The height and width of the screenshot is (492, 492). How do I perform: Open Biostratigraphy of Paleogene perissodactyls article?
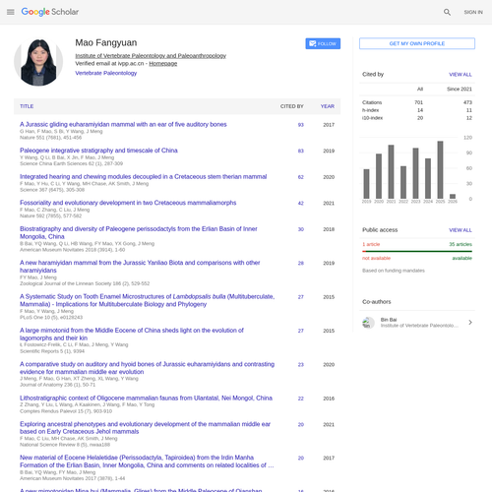[x=139, y=232]
